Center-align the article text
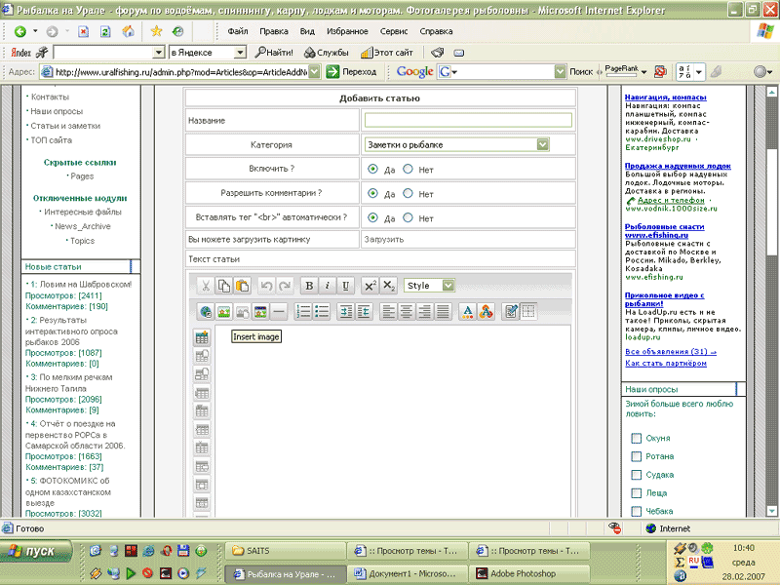The image size is (780, 585). (407, 312)
